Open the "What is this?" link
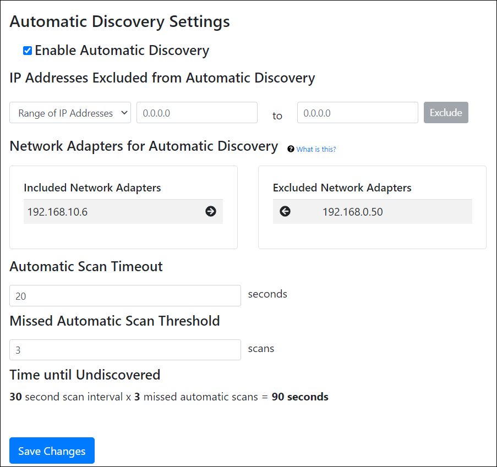 316,149
